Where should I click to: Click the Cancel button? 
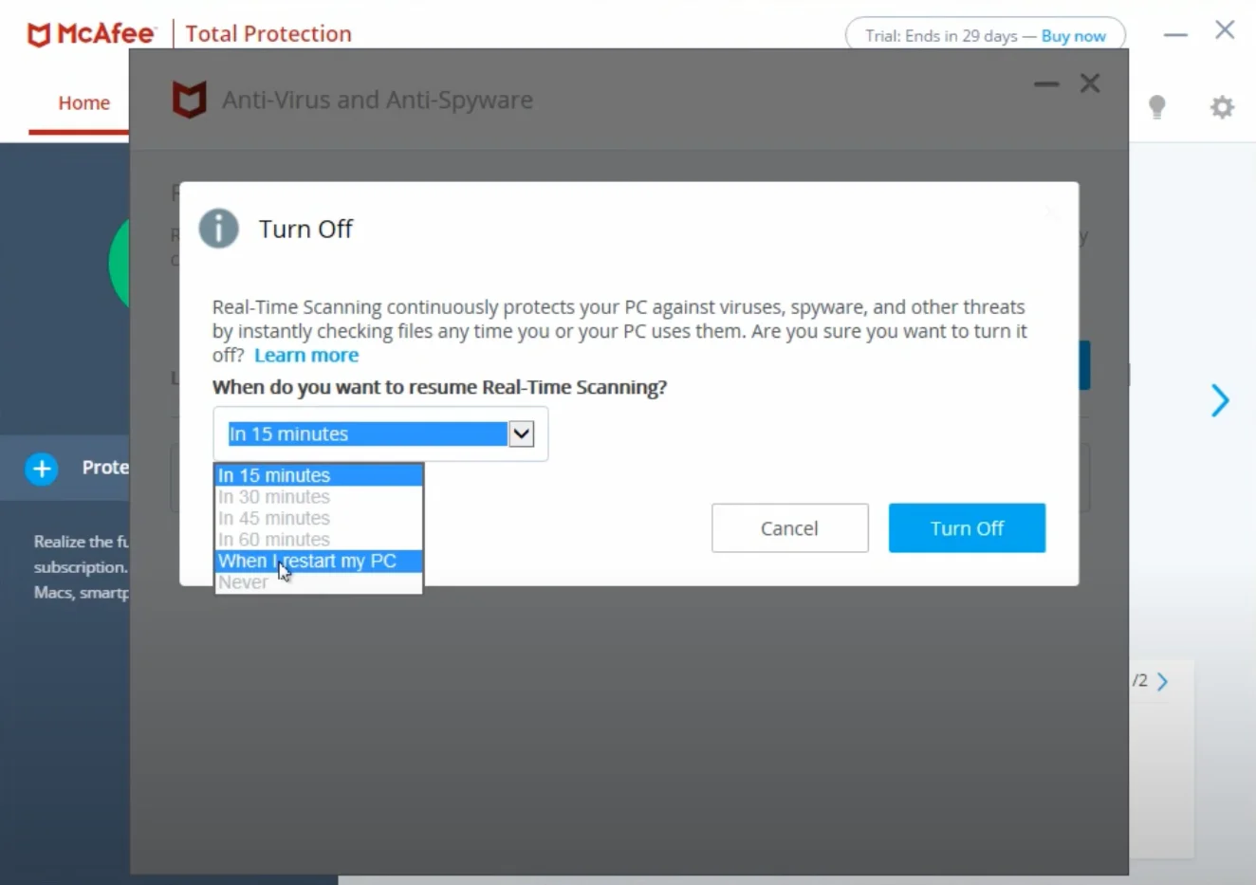pyautogui.click(x=789, y=528)
